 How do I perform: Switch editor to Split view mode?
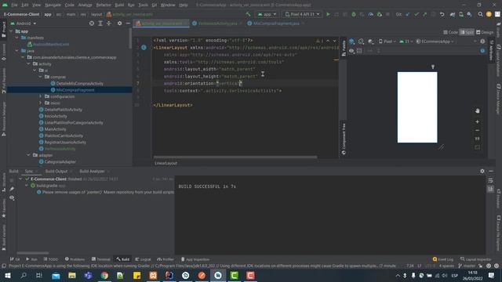tap(467, 32)
